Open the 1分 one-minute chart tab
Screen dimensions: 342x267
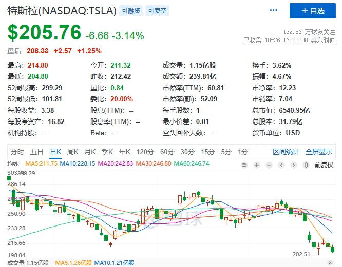point(243,152)
